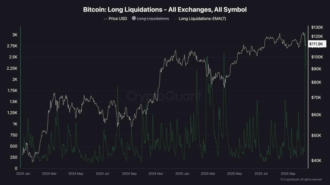
Task: Click the $130K right axis label
Action: click(317, 27)
